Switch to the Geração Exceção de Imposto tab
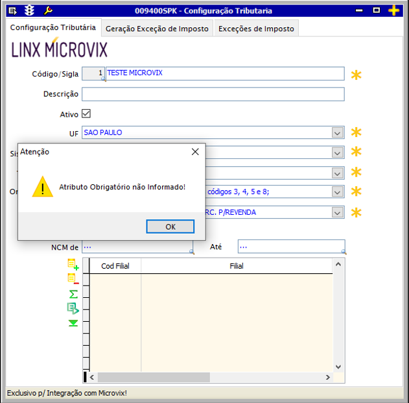Screen dimensions: 409x403 point(157,29)
